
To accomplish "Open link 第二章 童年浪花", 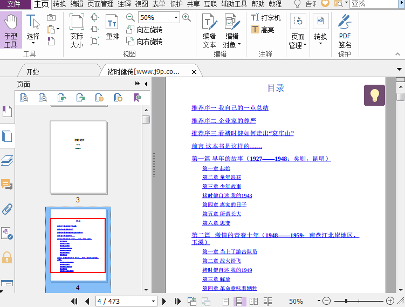I will (222, 178).
